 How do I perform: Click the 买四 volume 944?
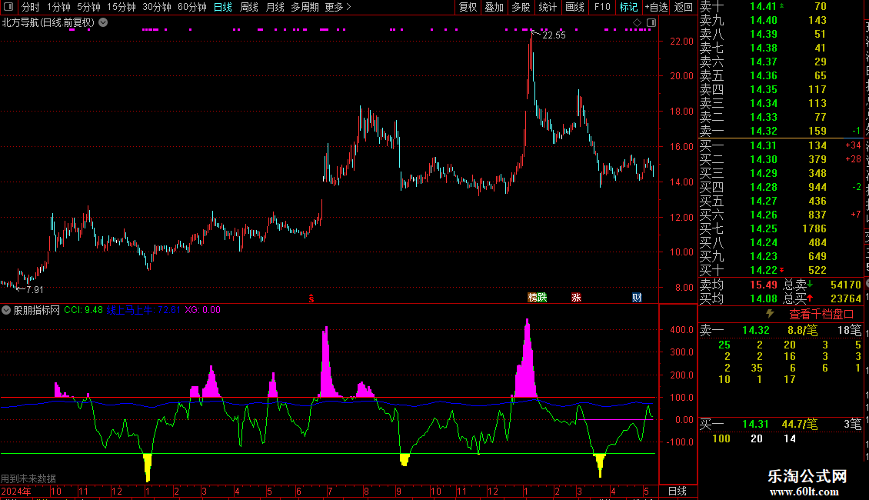pos(817,187)
